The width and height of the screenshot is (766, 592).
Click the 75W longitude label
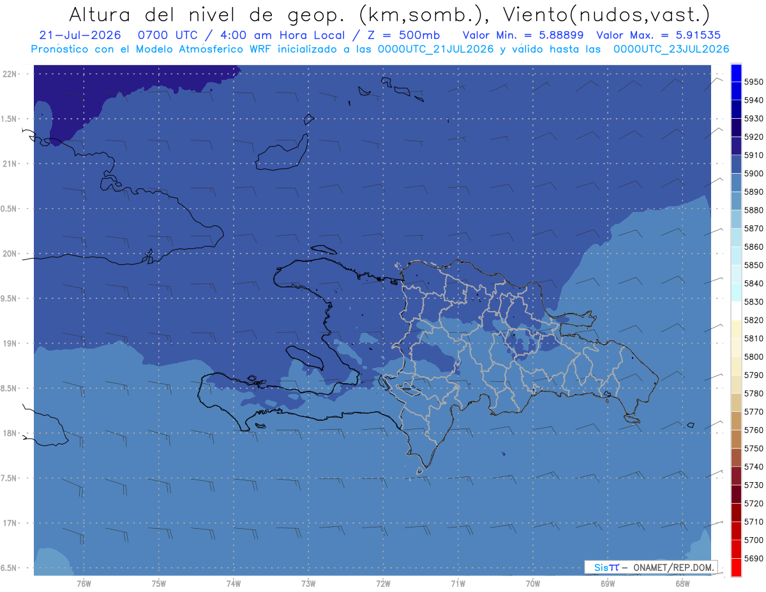coord(158,584)
